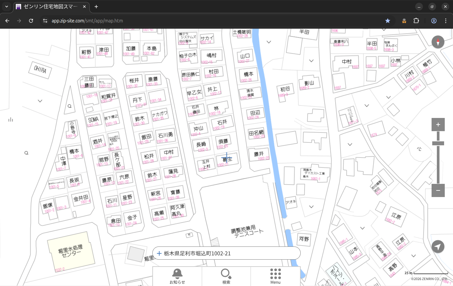The image size is (453, 286).
Task: Open the Menu grid icon
Action: pos(275,276)
